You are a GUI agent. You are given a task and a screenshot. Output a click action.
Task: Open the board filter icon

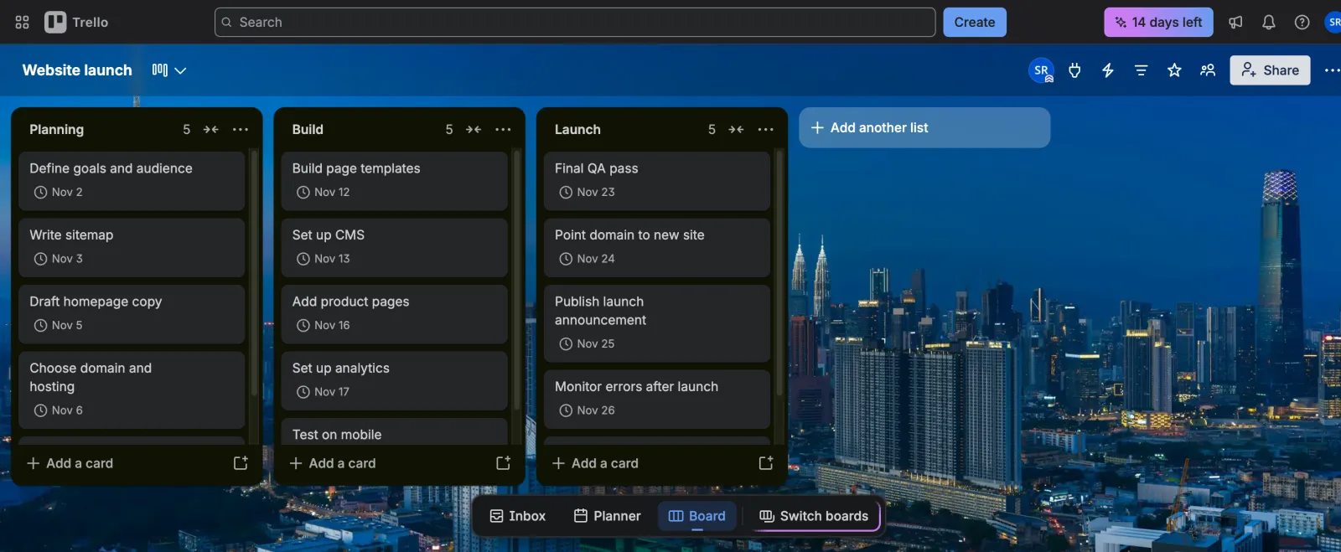pyautogui.click(x=1141, y=70)
